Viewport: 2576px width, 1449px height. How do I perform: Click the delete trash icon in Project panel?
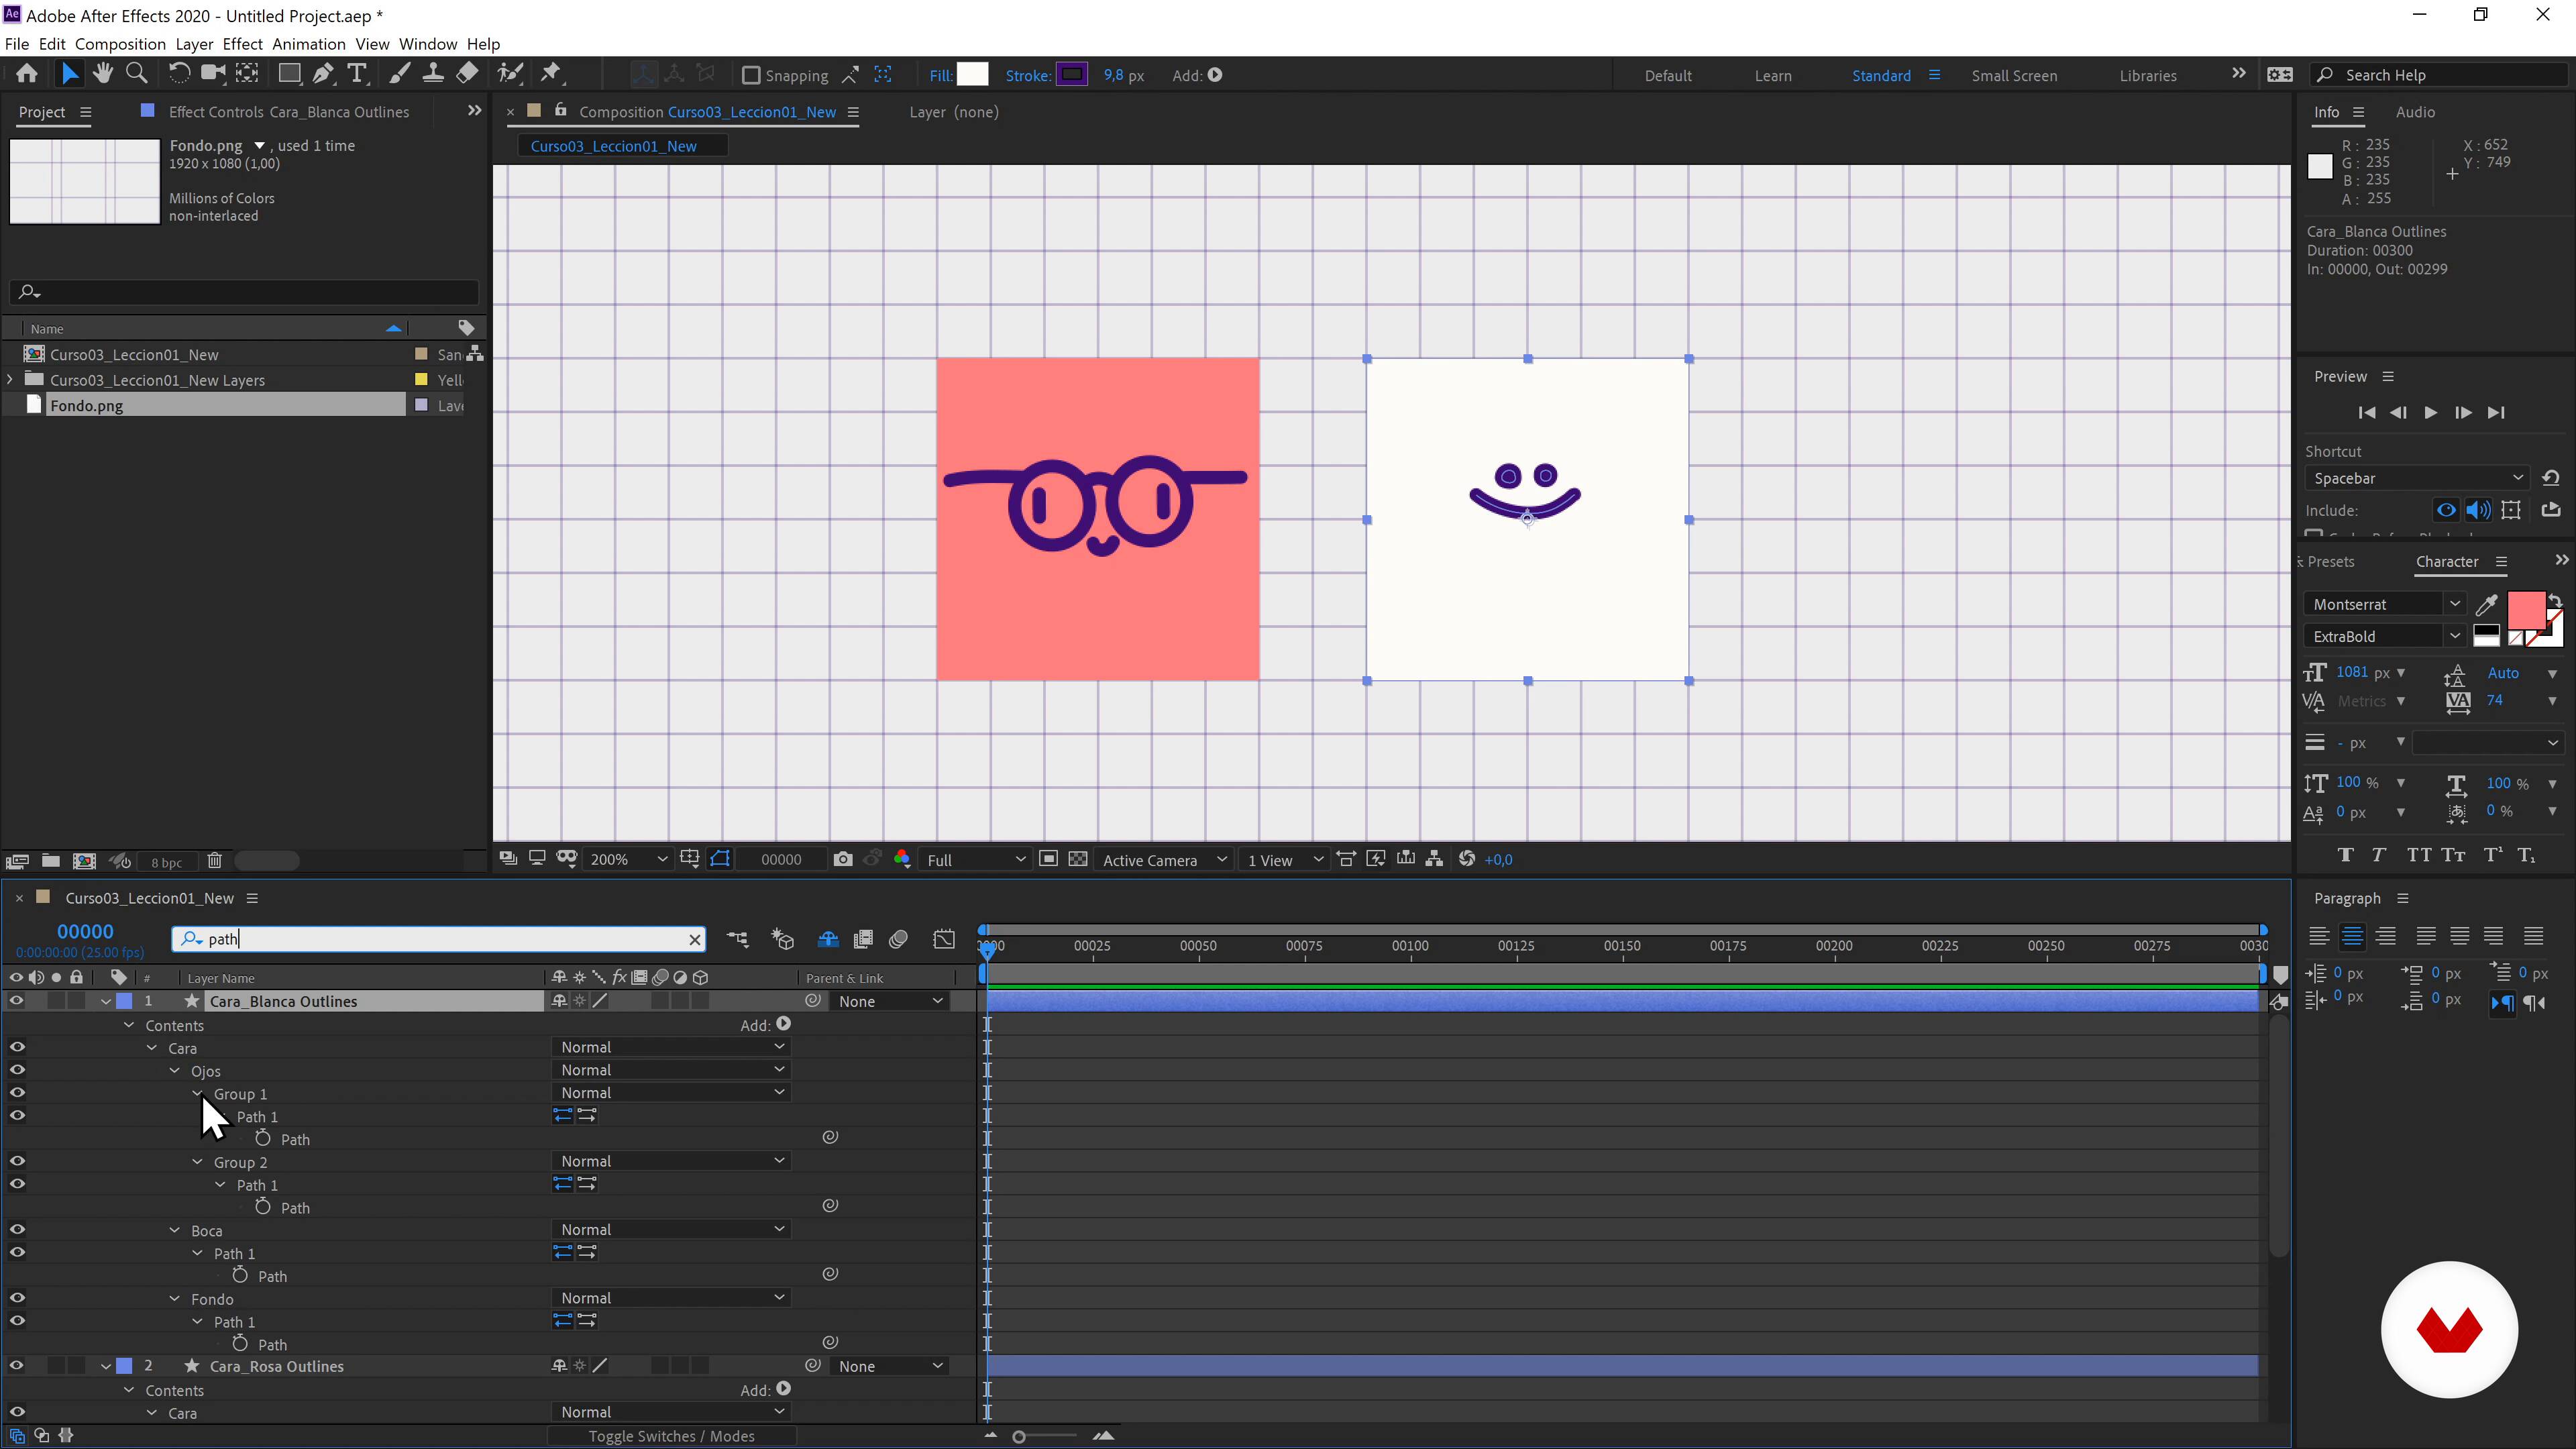point(214,861)
